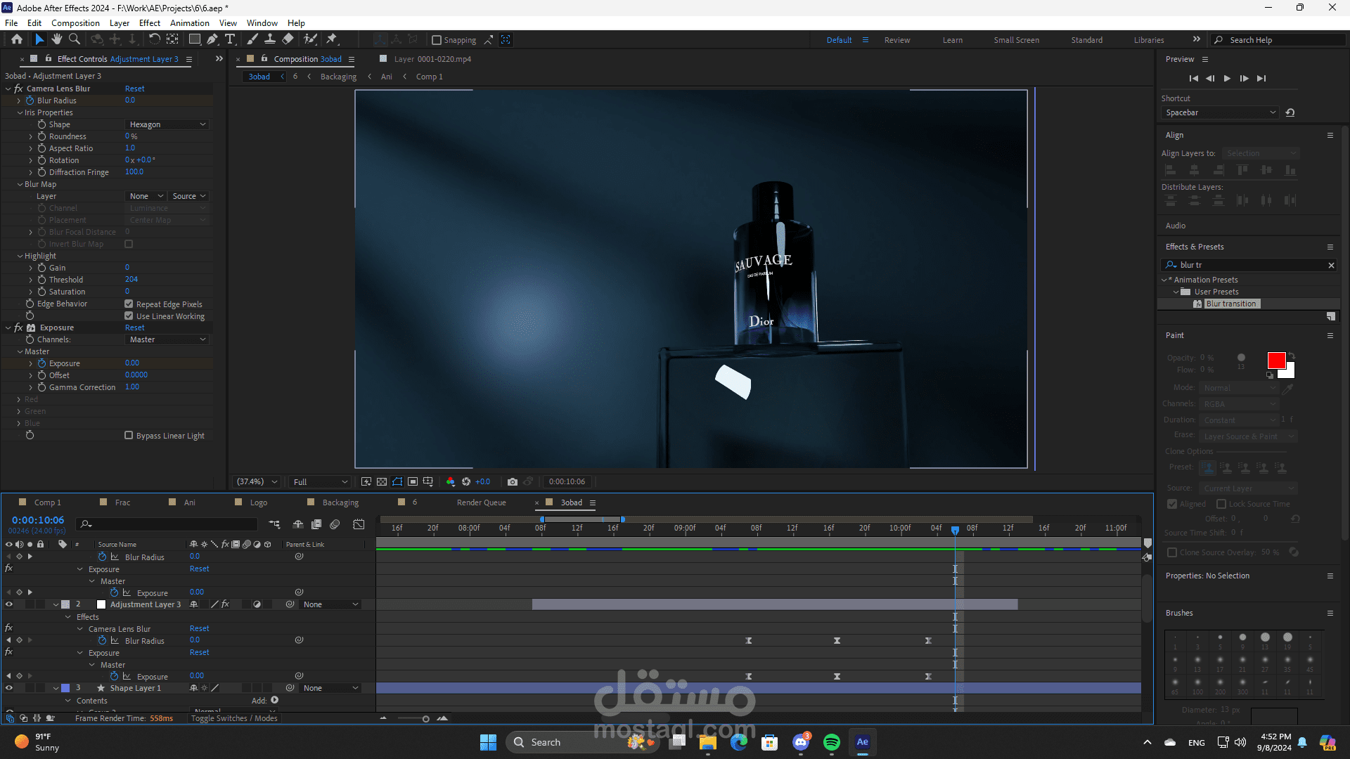The image size is (1350, 759).
Task: Collapse the Highlight property group
Action: pos(20,256)
